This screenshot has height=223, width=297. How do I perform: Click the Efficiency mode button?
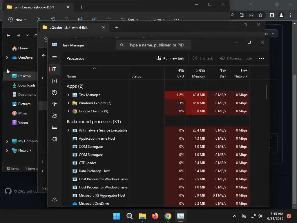[236, 58]
